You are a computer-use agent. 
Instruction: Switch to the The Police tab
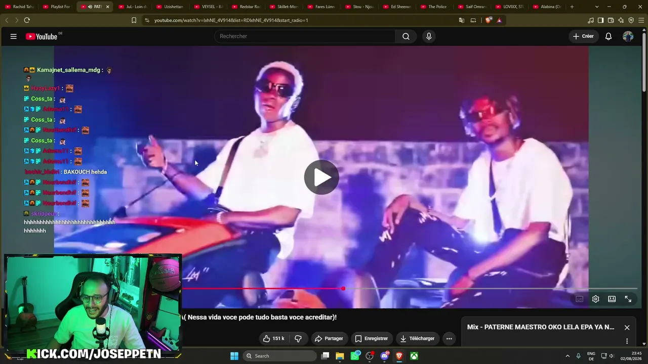(435, 7)
